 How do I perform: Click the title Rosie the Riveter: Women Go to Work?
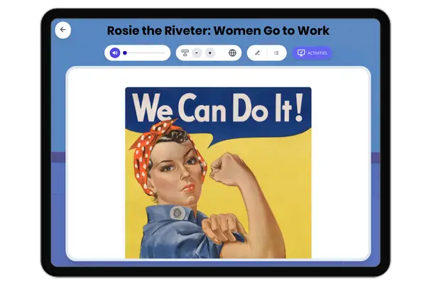pos(218,31)
